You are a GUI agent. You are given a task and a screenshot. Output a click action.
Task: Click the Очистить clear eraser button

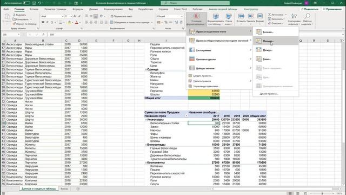[x=275, y=23]
